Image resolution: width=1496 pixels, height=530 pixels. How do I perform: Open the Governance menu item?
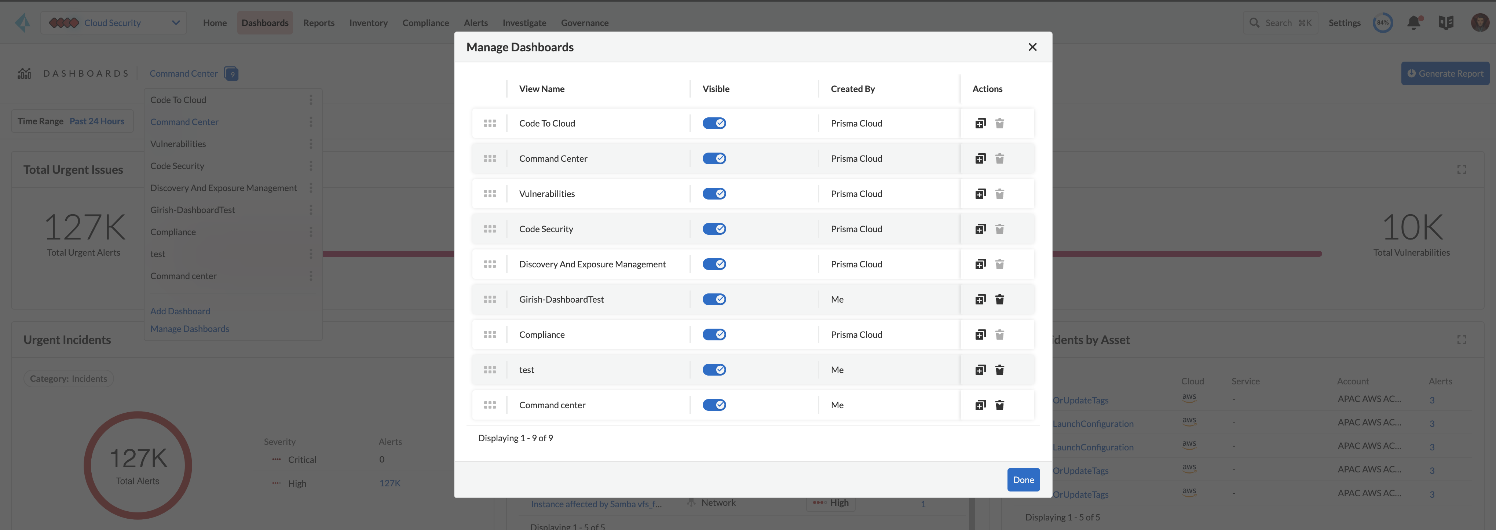584,23
